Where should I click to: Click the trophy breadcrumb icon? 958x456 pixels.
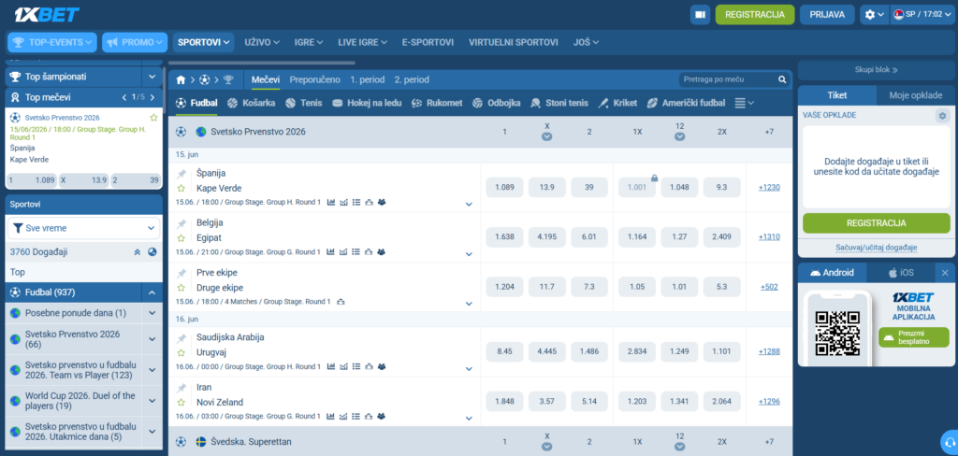click(x=228, y=80)
